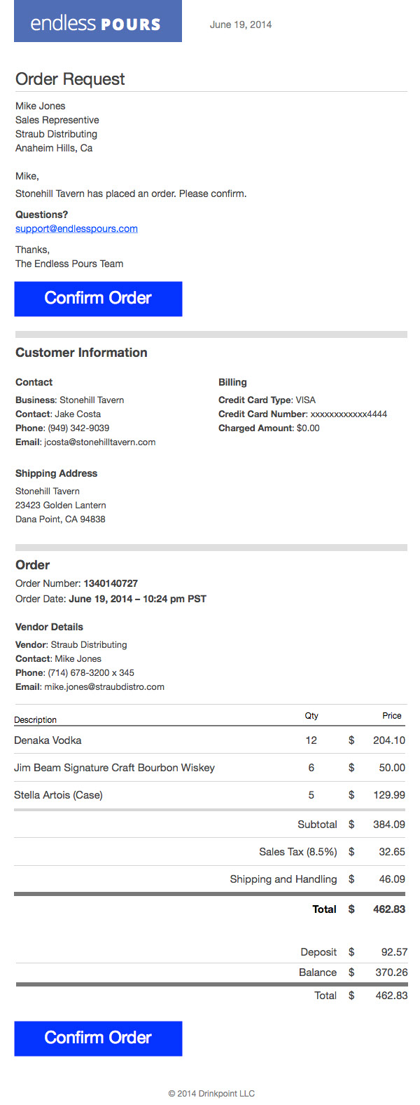Click the top Confirm Order button
420x1105 pixels.
coord(98,299)
